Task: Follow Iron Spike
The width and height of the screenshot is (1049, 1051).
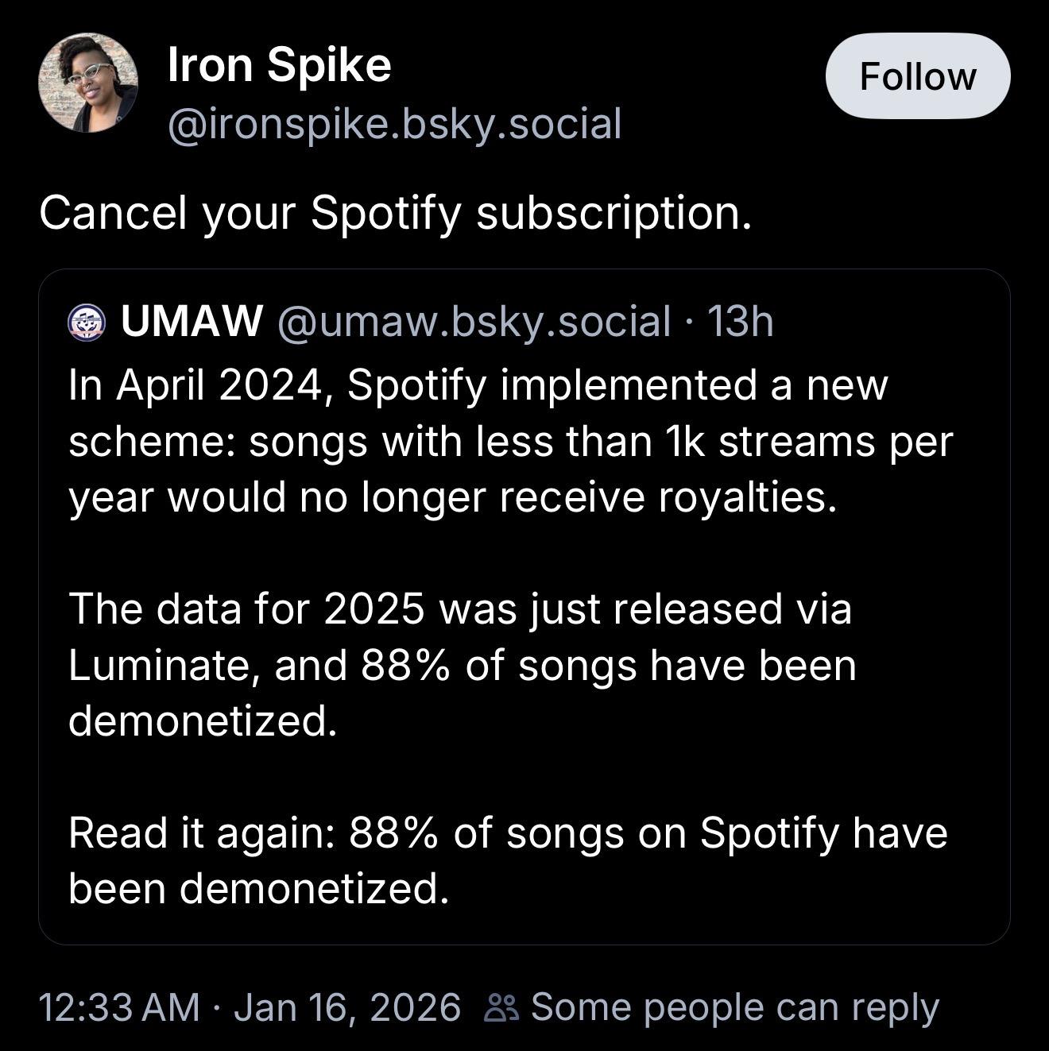Action: tap(917, 76)
